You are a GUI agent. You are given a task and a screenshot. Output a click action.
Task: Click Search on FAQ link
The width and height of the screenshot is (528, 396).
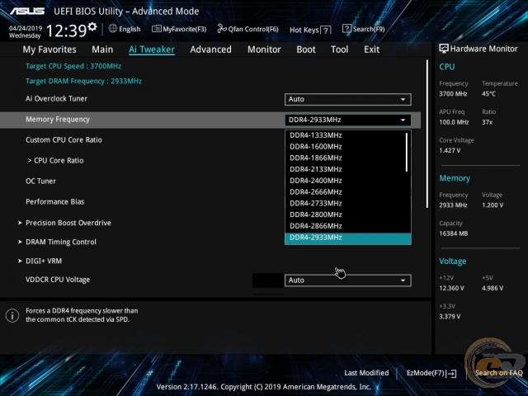(498, 373)
